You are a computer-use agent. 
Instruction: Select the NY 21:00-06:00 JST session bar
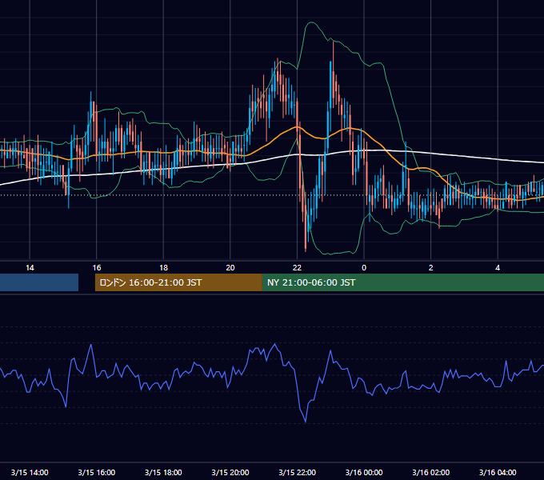[403, 282]
